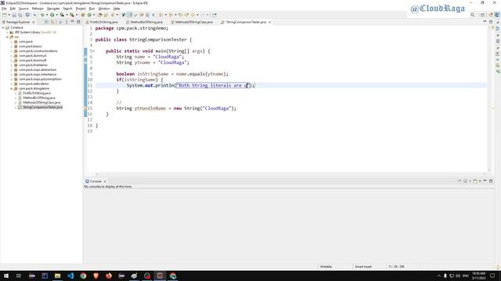Close the StringComparisonTester.java tab
501x281 pixels.
tap(269, 22)
